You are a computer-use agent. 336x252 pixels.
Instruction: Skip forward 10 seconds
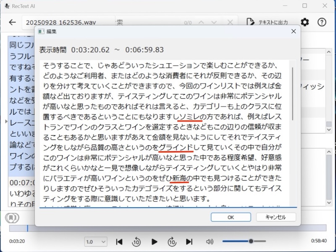pos(172,241)
